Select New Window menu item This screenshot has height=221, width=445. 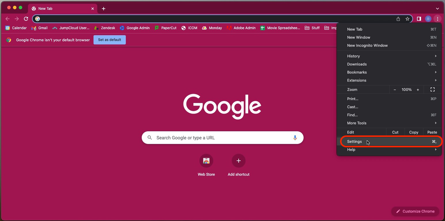[x=389, y=37]
